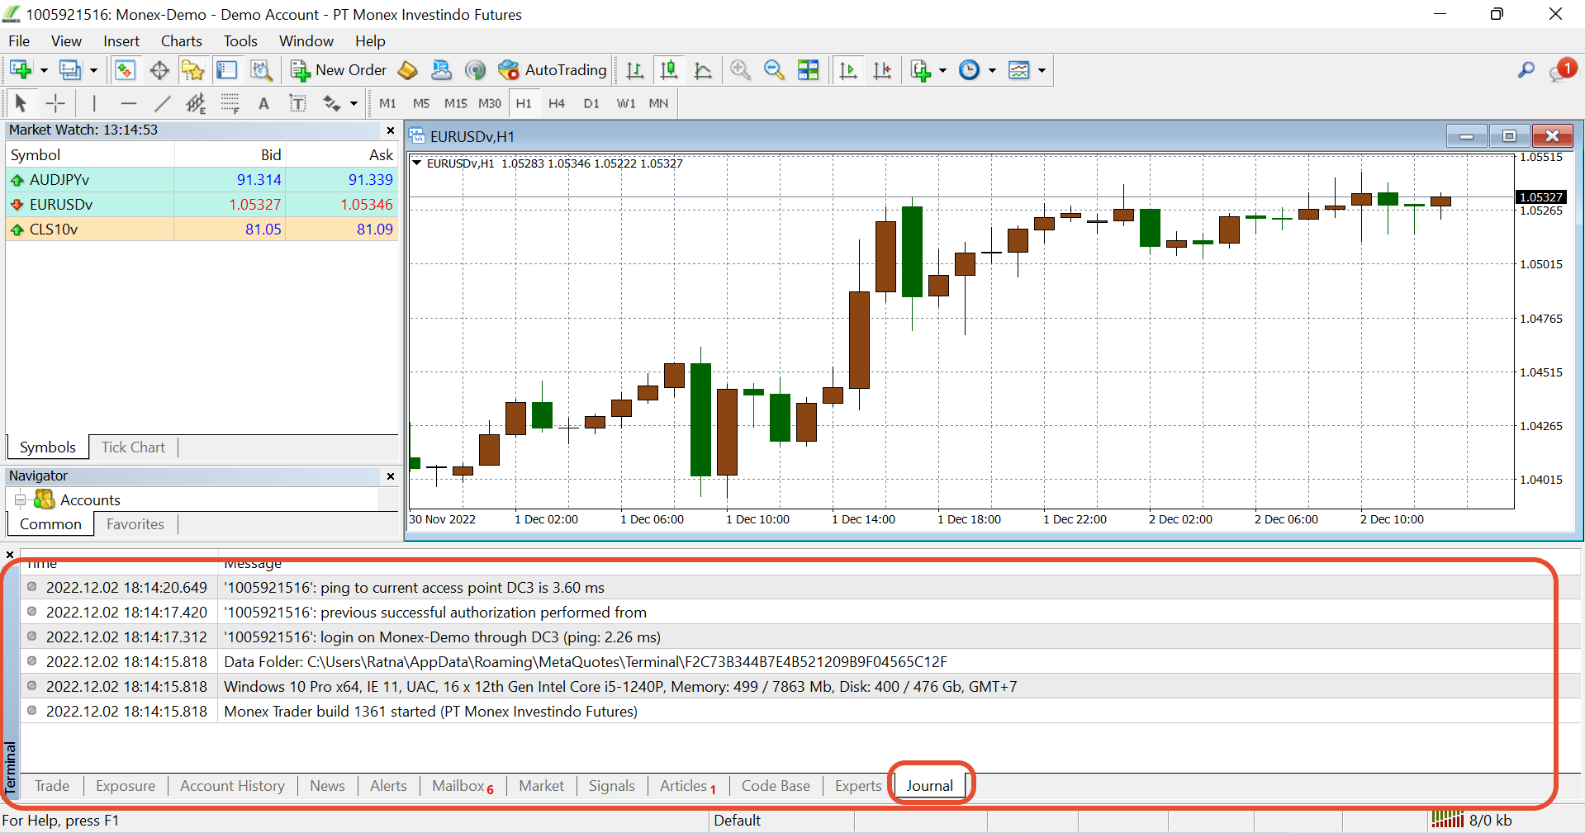The image size is (1585, 833).
Task: Switch timeframe to D1
Action: pyautogui.click(x=591, y=103)
